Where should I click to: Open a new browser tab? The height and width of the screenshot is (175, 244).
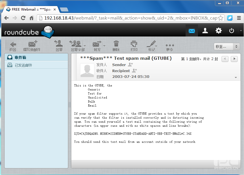[64, 10]
